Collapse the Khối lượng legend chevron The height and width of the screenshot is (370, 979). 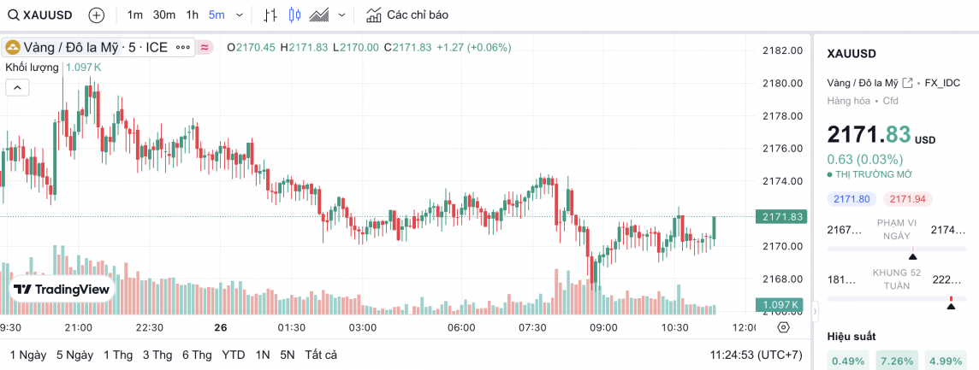click(x=17, y=86)
